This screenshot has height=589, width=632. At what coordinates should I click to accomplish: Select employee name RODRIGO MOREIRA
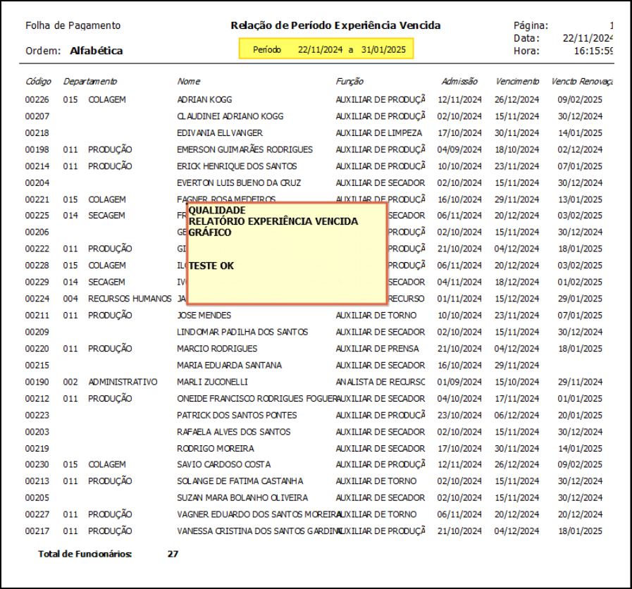(x=215, y=449)
